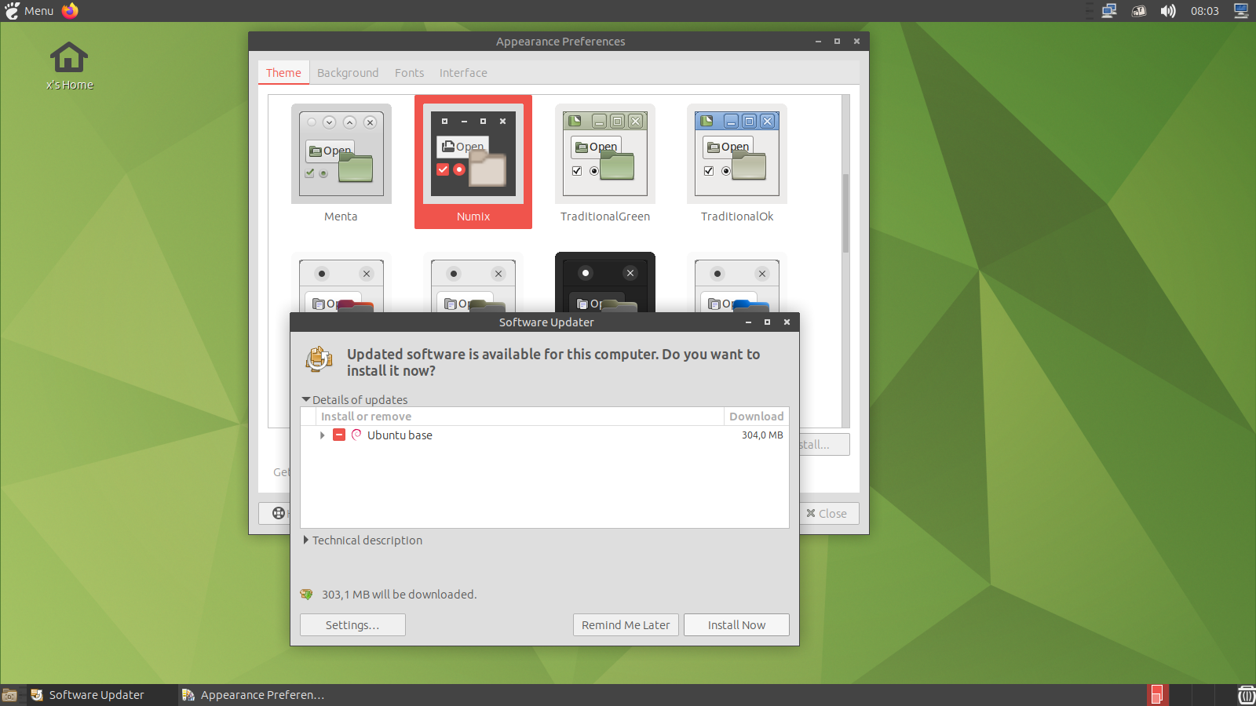The image size is (1256, 706).
Task: Expand the Ubuntu base update entry
Action: click(322, 435)
